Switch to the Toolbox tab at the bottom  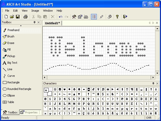10,112
